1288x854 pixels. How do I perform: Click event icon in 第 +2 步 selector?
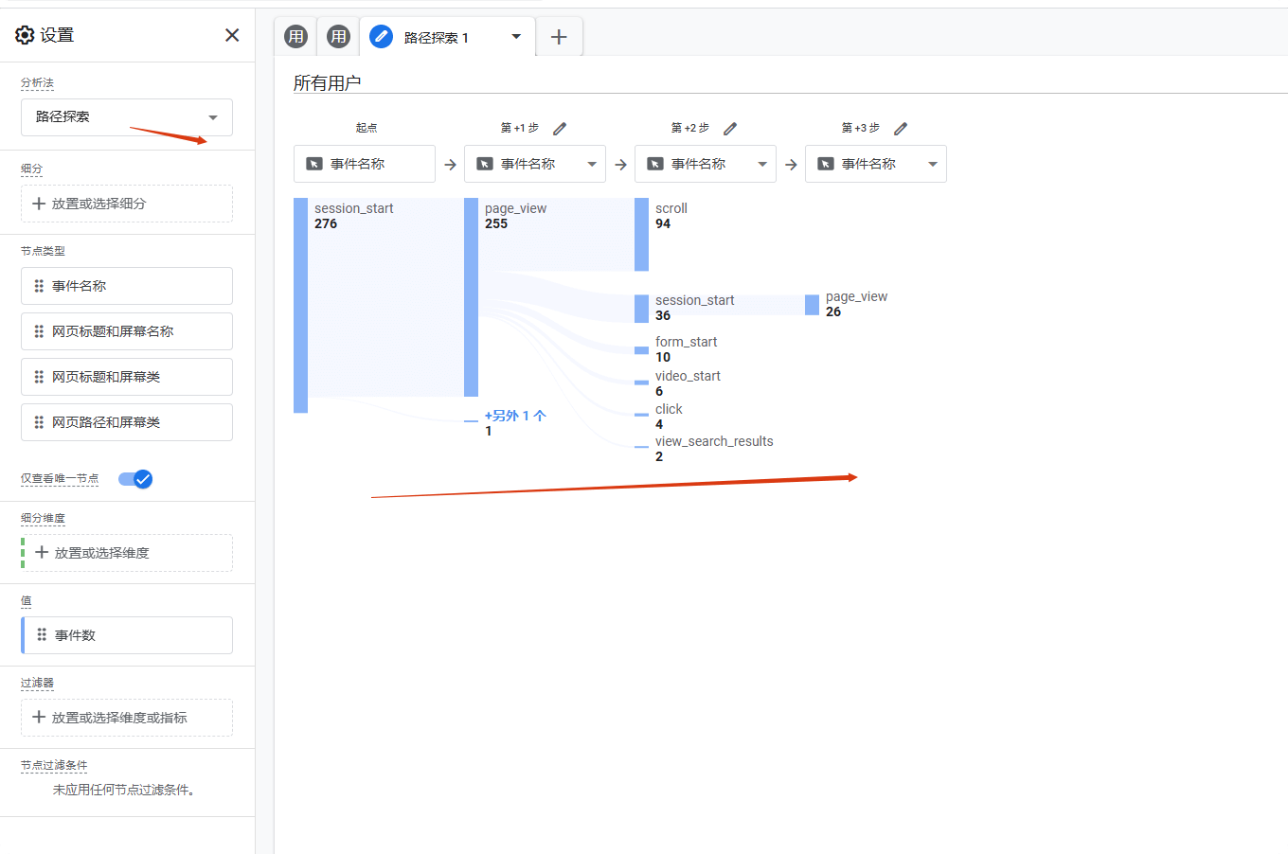point(655,164)
